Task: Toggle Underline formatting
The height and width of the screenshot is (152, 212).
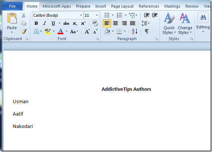Action: coord(53,23)
